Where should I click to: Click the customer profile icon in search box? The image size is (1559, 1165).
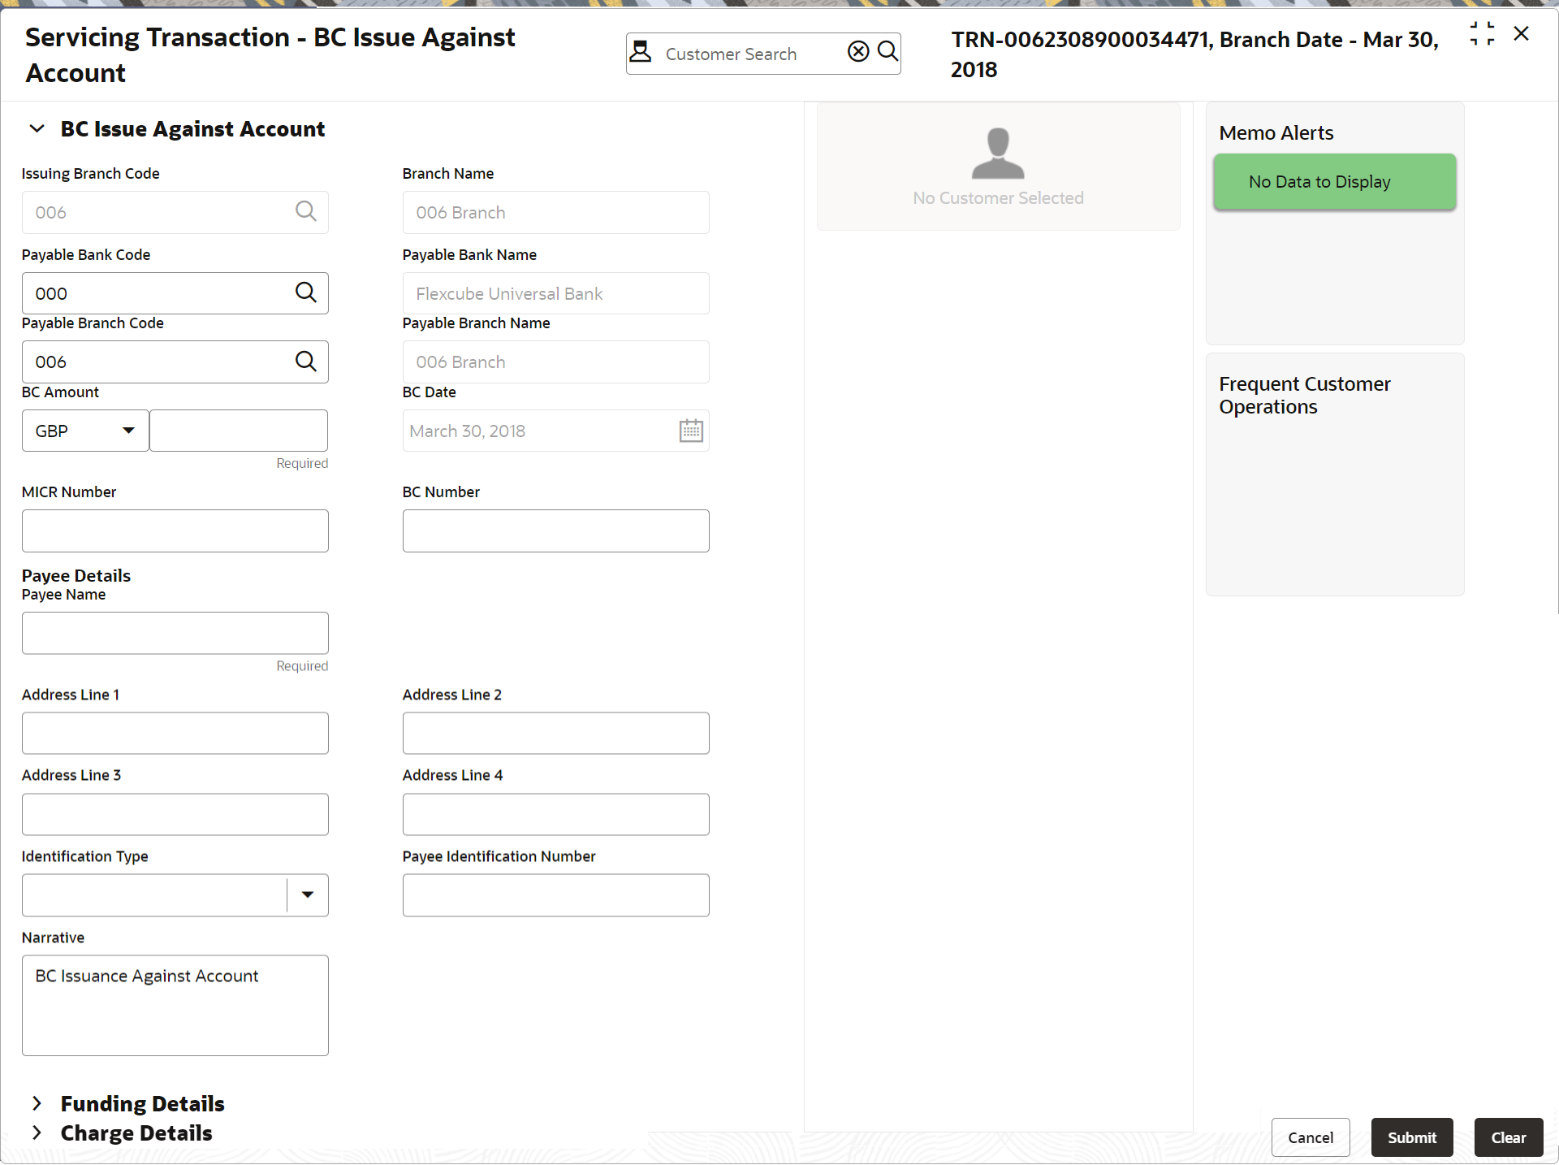pyautogui.click(x=641, y=52)
